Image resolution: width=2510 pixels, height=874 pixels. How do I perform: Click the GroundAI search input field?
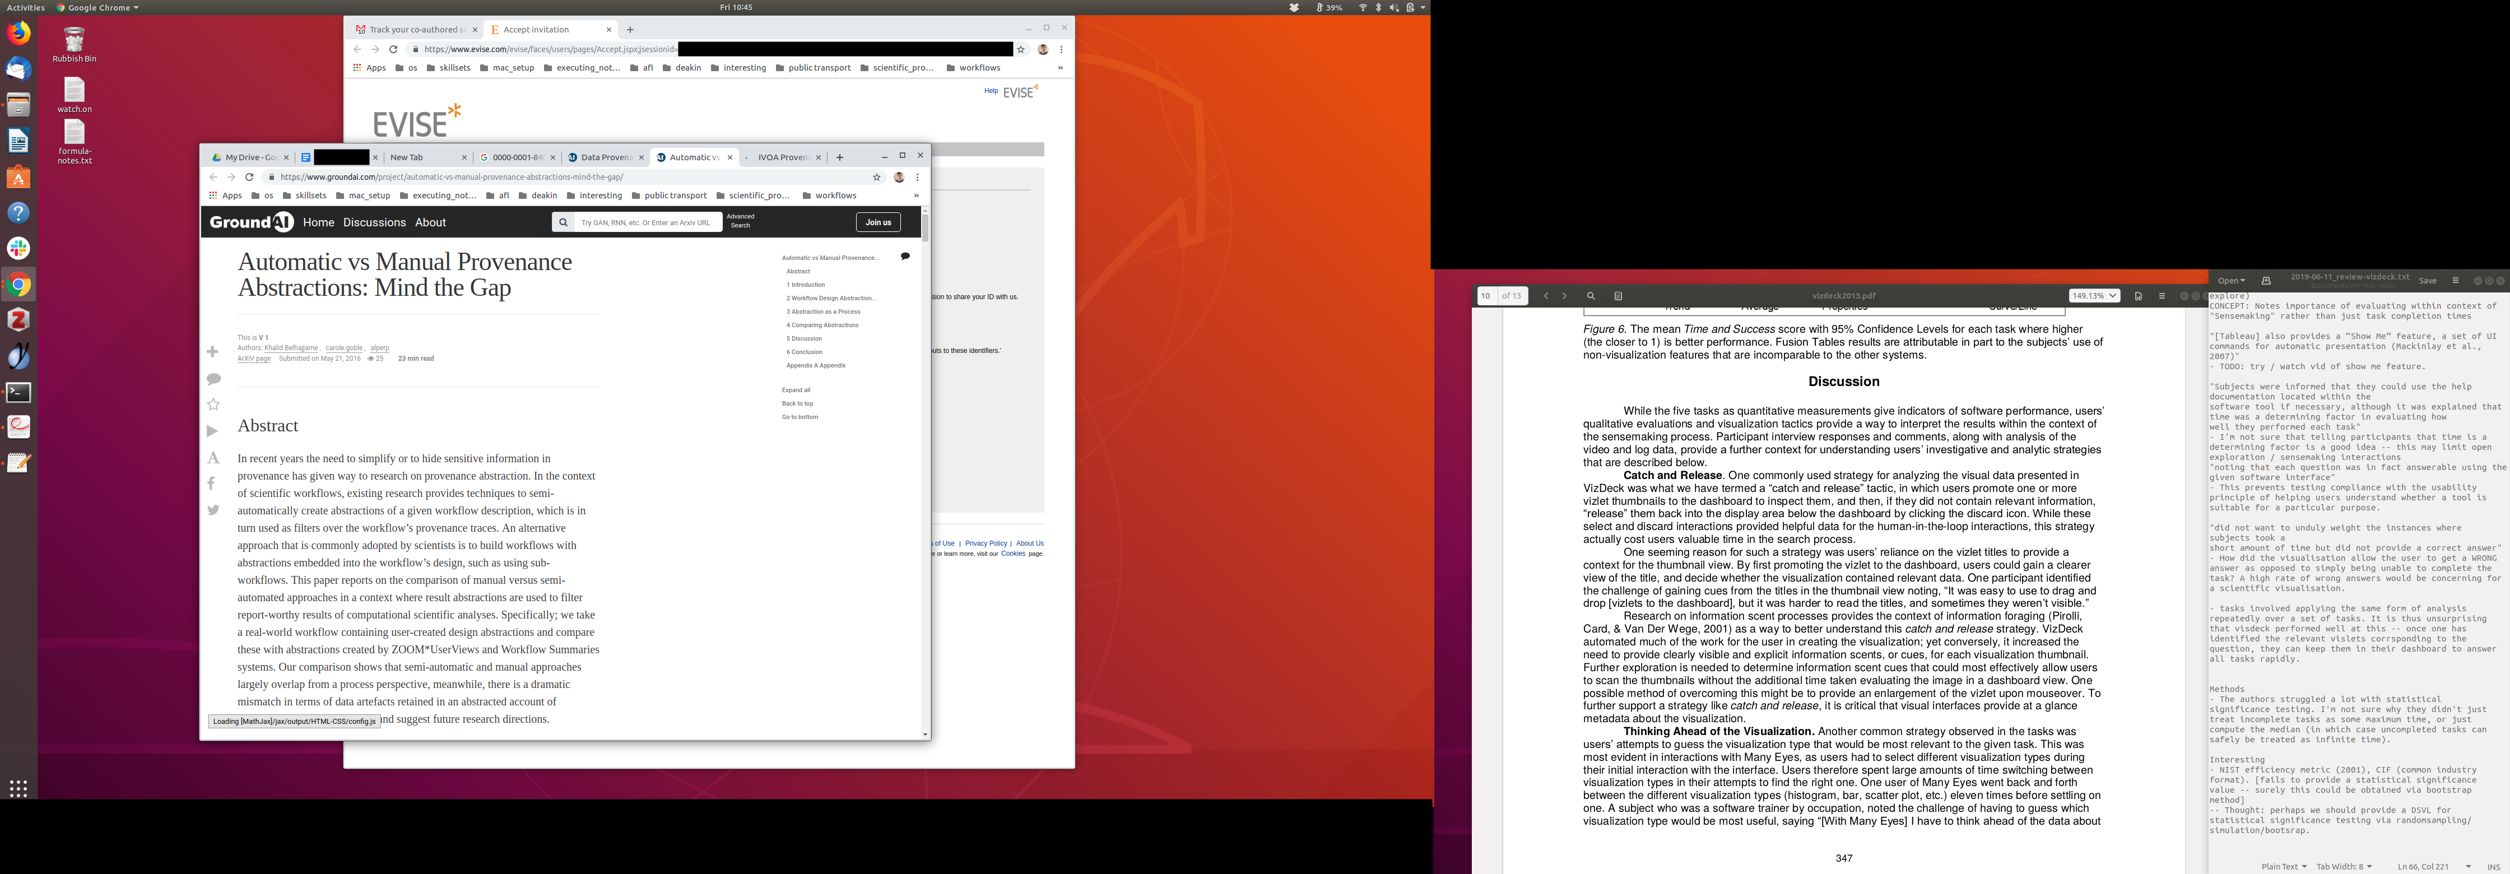coord(647,222)
